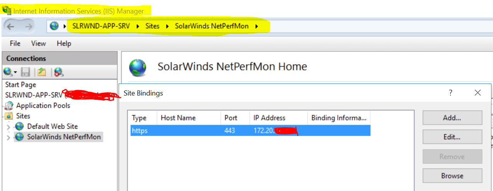Open the arrow after Sites in breadcrumb
493x191 pixels.
coord(168,26)
